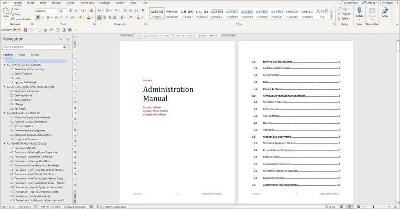Click the Decrease Indent icon
The height and width of the screenshot is (209, 400).
point(125,11)
